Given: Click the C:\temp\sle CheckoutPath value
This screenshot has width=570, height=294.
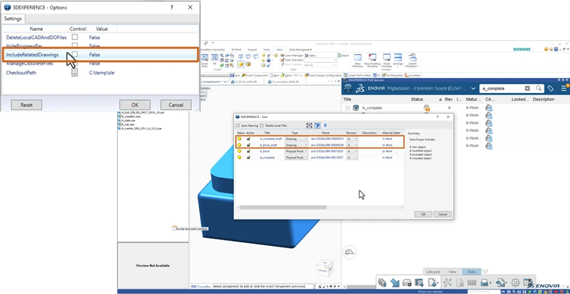Looking at the screenshot, I should pos(102,72).
